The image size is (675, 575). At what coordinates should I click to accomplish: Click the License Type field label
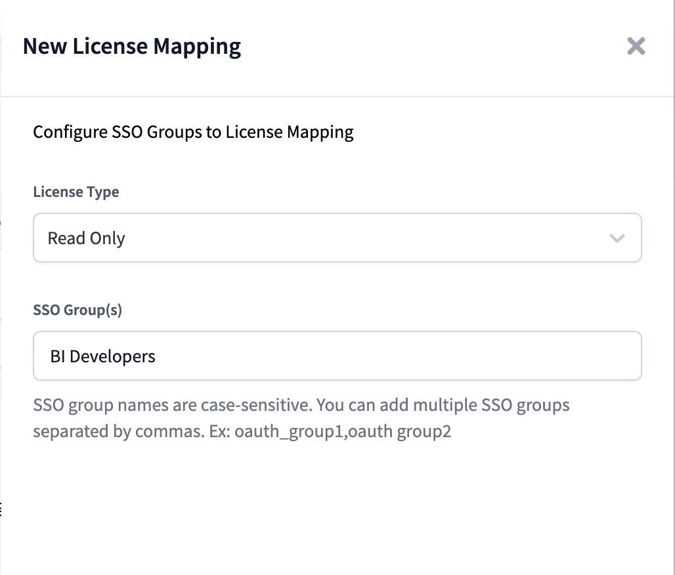tap(76, 192)
